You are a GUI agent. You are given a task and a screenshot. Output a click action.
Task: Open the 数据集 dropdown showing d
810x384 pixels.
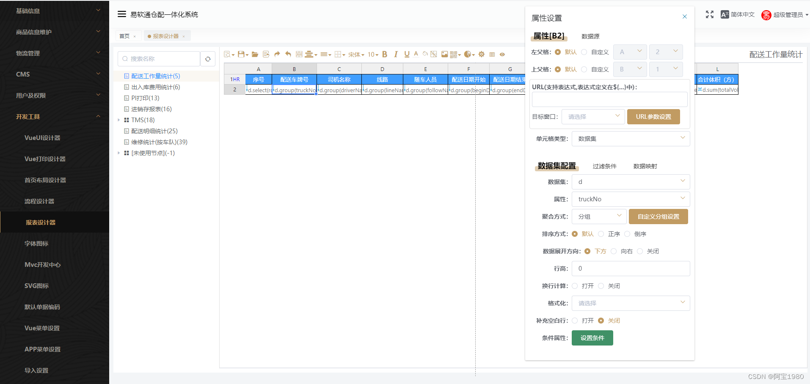(x=631, y=182)
